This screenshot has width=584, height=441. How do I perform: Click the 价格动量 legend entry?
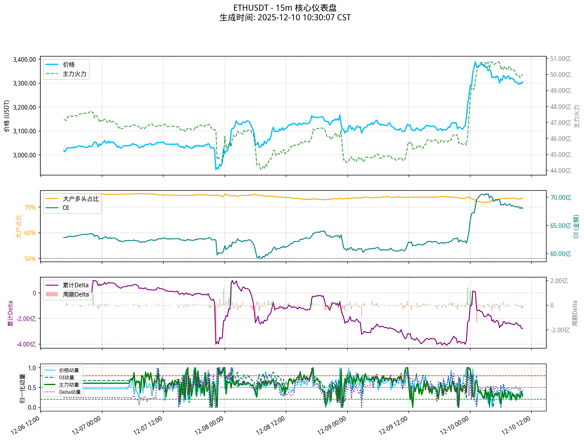coord(69,371)
